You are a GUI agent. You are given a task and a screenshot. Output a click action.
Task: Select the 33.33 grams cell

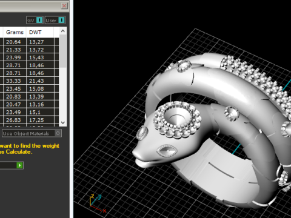click(15, 81)
